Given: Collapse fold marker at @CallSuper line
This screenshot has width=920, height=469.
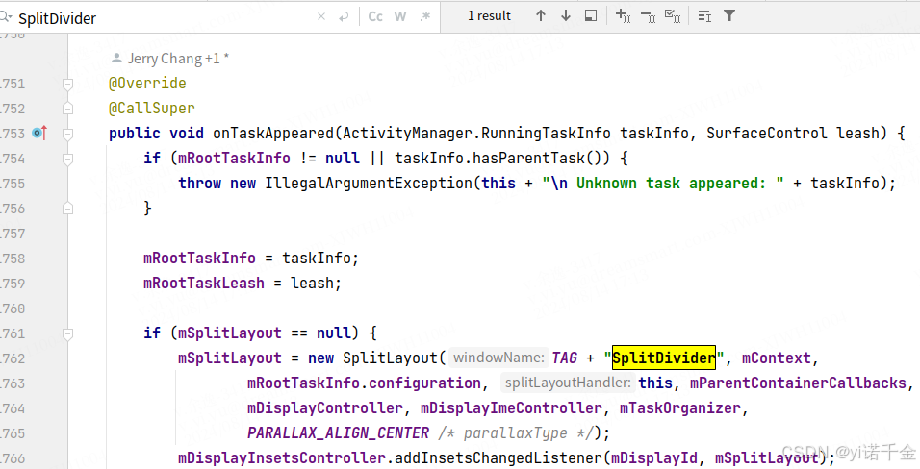Looking at the screenshot, I should (x=67, y=109).
